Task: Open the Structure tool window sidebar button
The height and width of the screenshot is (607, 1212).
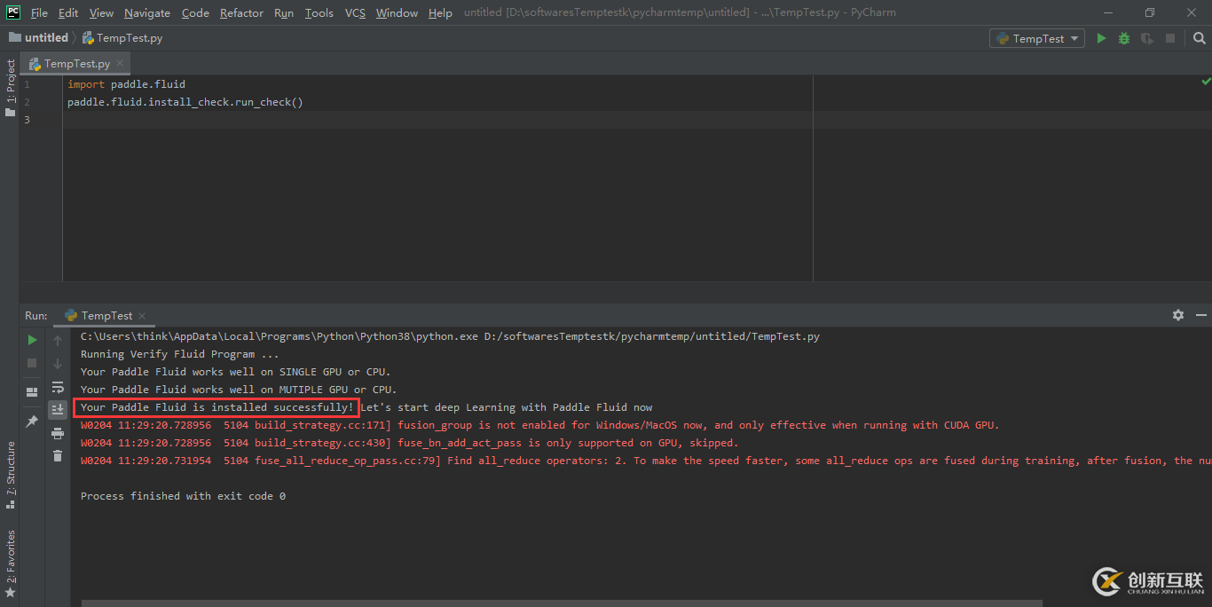Action: click(11, 475)
